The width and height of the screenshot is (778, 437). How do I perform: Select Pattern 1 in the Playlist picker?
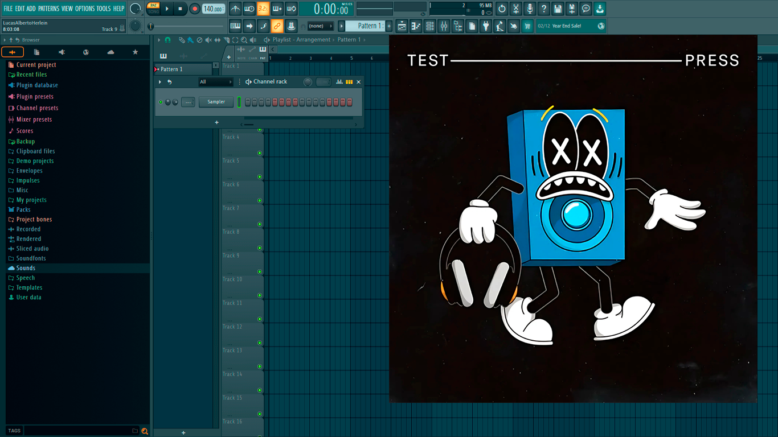tap(182, 69)
